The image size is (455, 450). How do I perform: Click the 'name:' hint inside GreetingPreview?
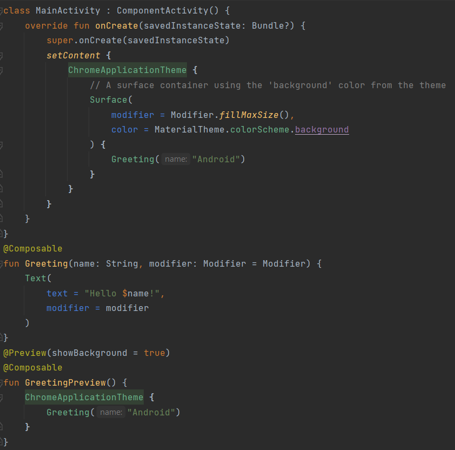[111, 412]
